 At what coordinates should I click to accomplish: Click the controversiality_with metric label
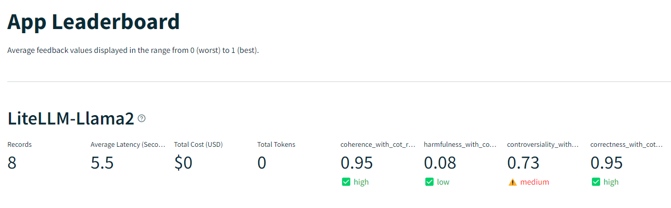543,145
